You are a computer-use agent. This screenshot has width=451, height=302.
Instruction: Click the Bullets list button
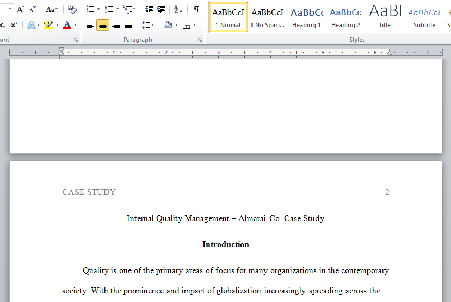(x=90, y=9)
